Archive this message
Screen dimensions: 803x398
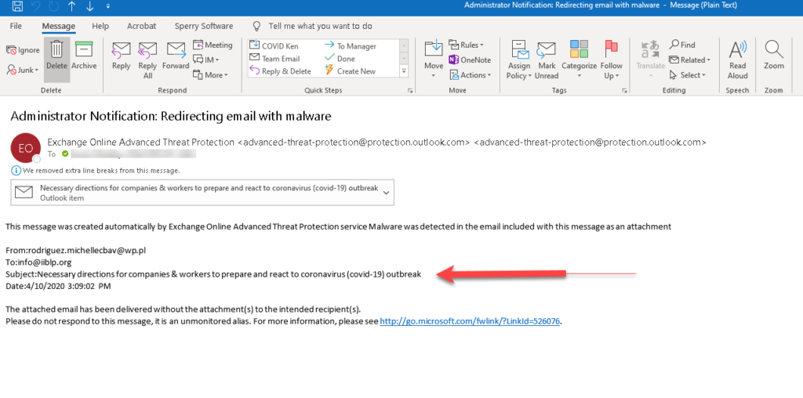coord(84,55)
